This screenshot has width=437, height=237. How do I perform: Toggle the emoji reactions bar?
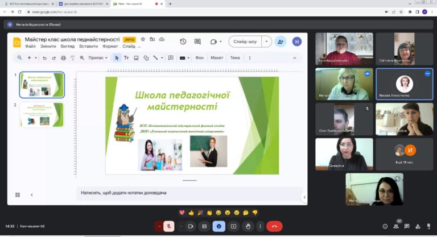[x=218, y=226]
